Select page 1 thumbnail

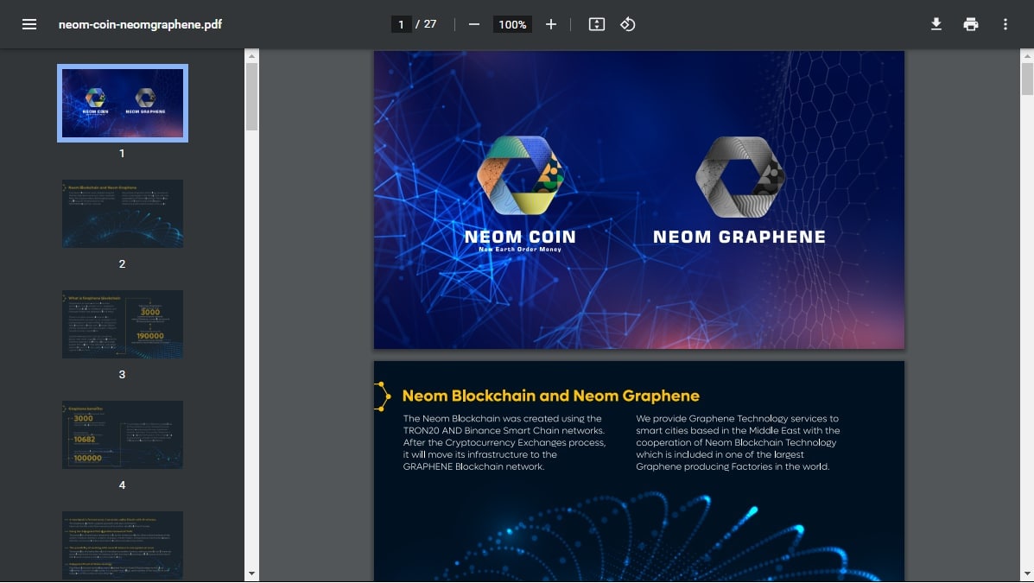(123, 103)
